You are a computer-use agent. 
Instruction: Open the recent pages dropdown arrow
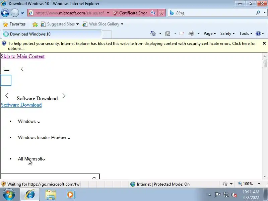pyautogui.click(x=22, y=13)
